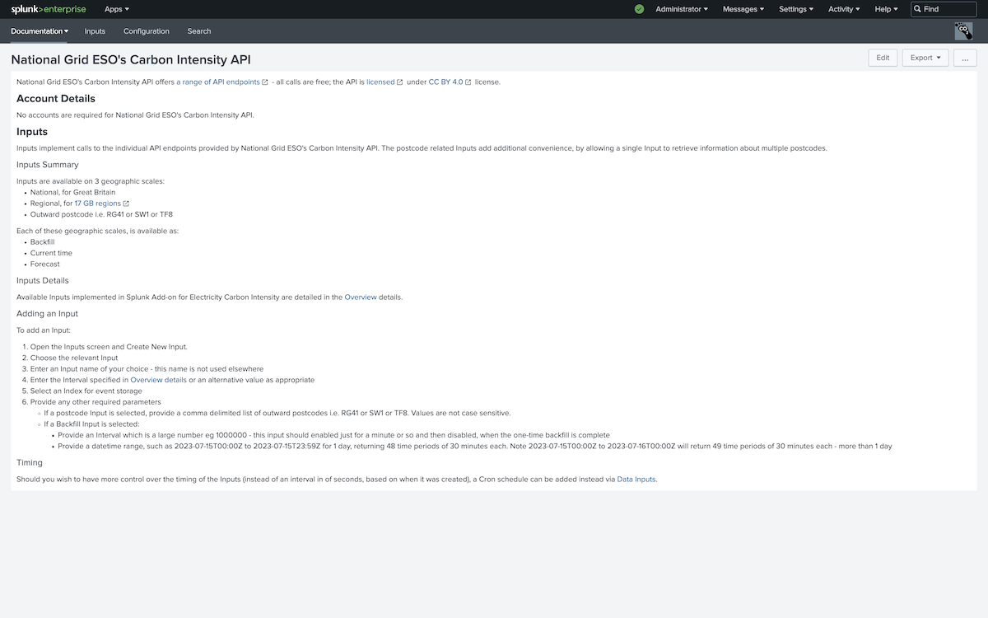Open the Administrator dropdown menu

click(682, 9)
